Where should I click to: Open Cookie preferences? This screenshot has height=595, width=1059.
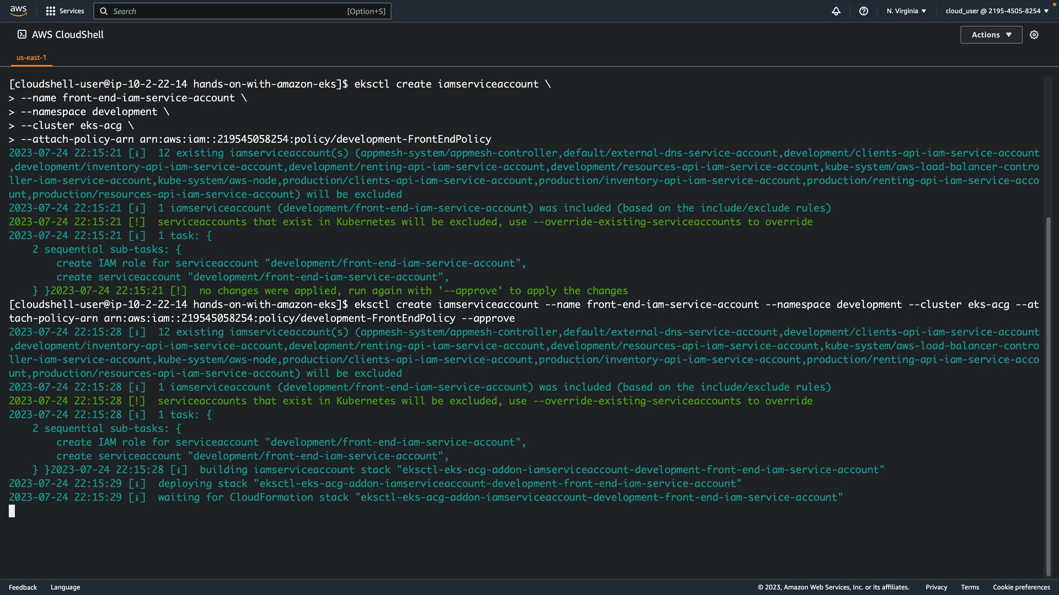point(1021,587)
